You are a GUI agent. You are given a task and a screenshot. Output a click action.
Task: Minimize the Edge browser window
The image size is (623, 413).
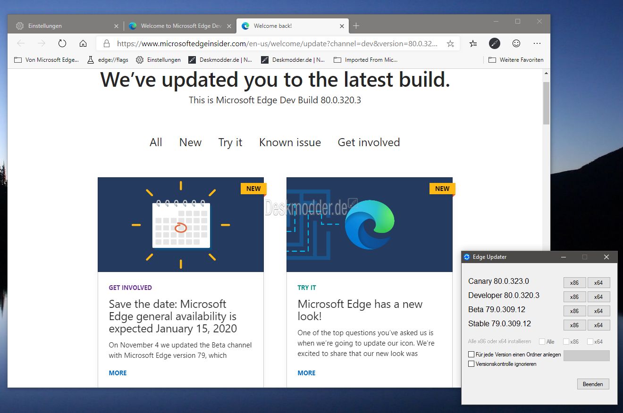[x=496, y=21]
